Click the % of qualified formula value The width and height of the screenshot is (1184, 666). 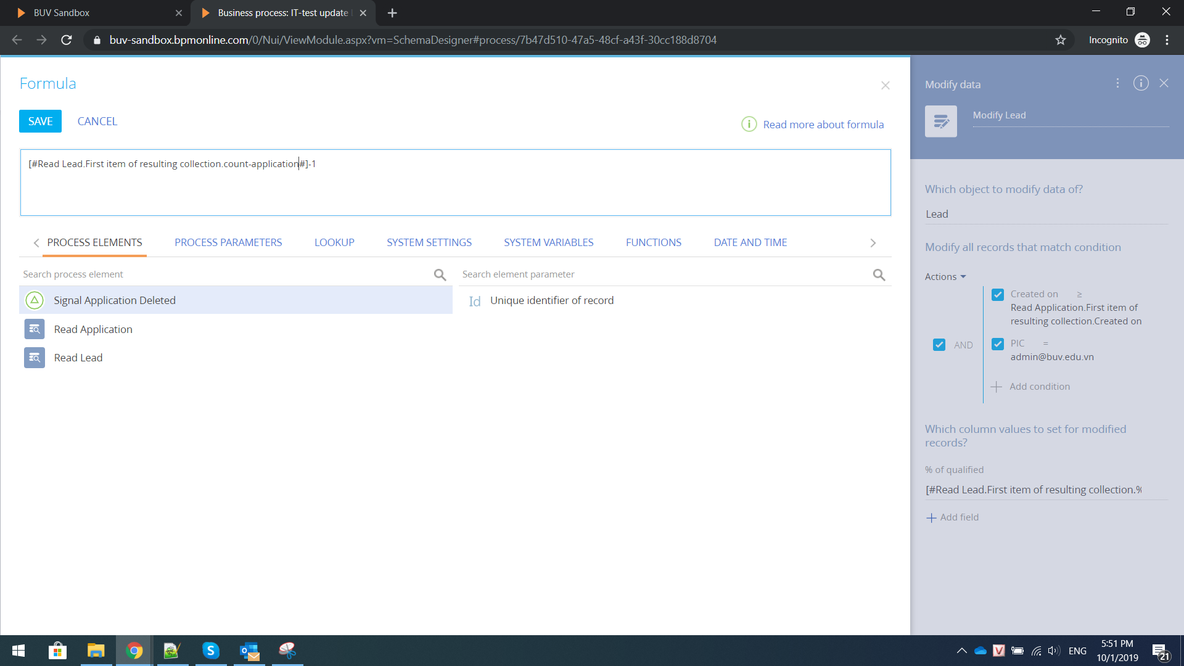1046,490
